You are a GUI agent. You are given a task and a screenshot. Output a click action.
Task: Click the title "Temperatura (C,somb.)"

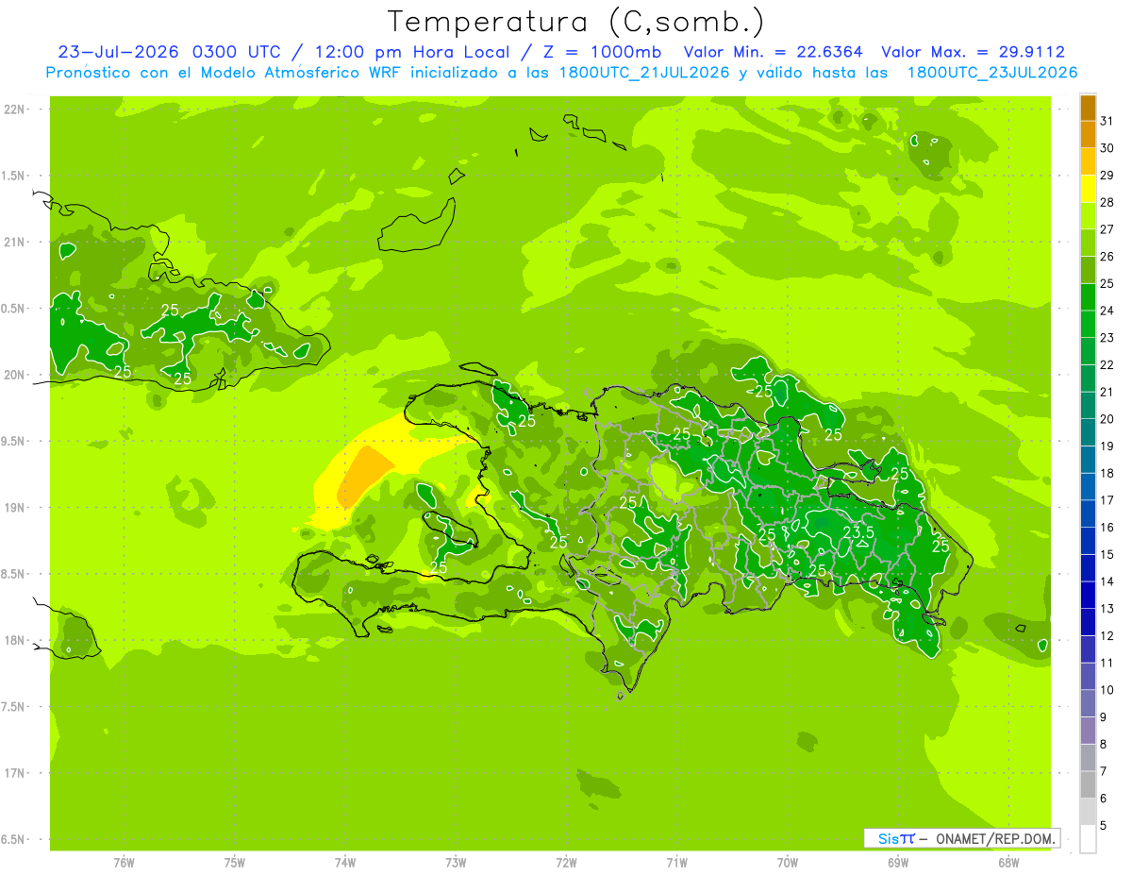tap(575, 22)
